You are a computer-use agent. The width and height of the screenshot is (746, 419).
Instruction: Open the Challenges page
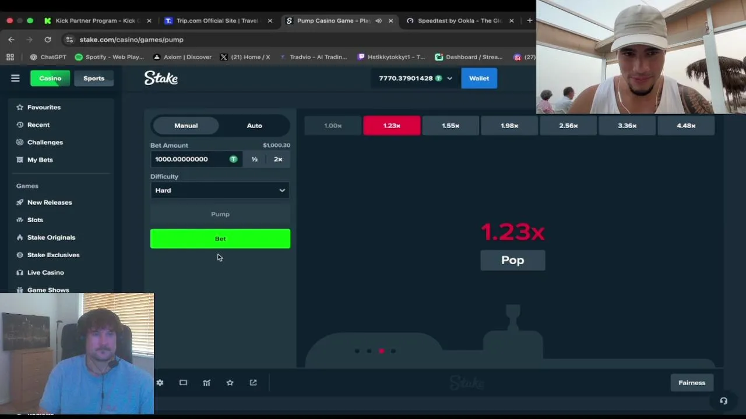point(45,142)
